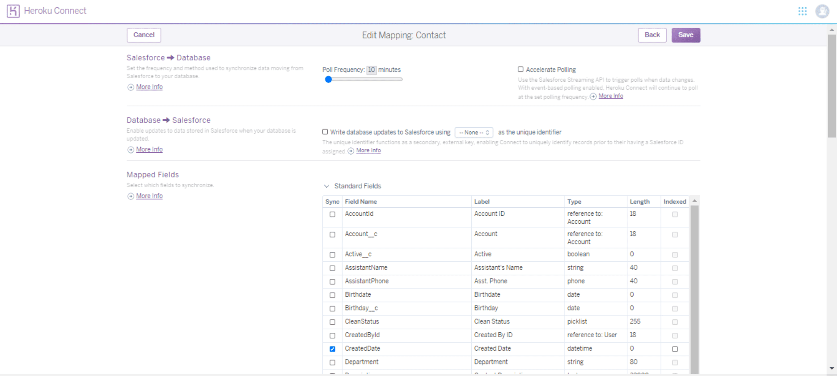Click the Label column header
838x377 pixels.
point(482,202)
